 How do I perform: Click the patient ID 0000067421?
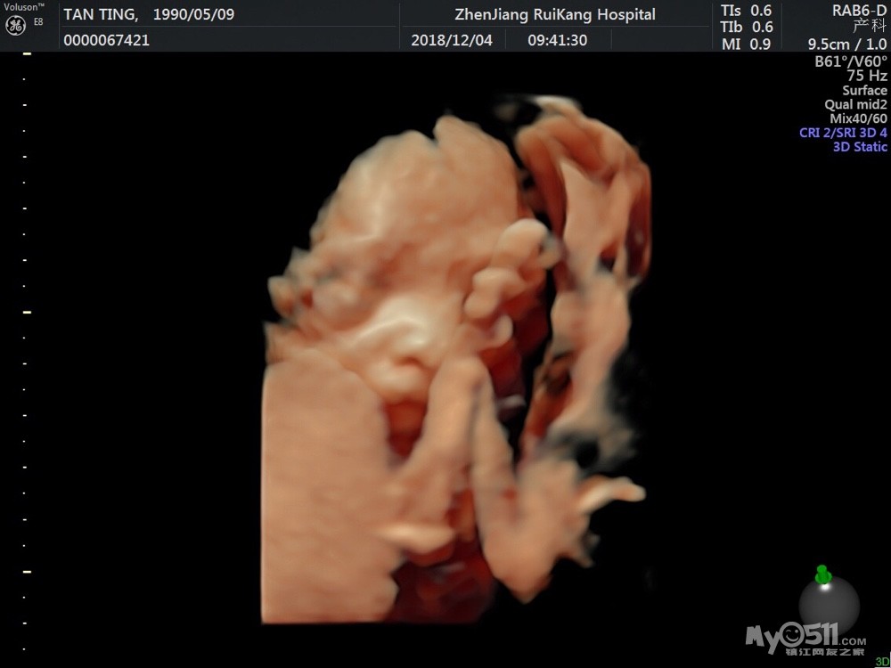click(x=106, y=40)
